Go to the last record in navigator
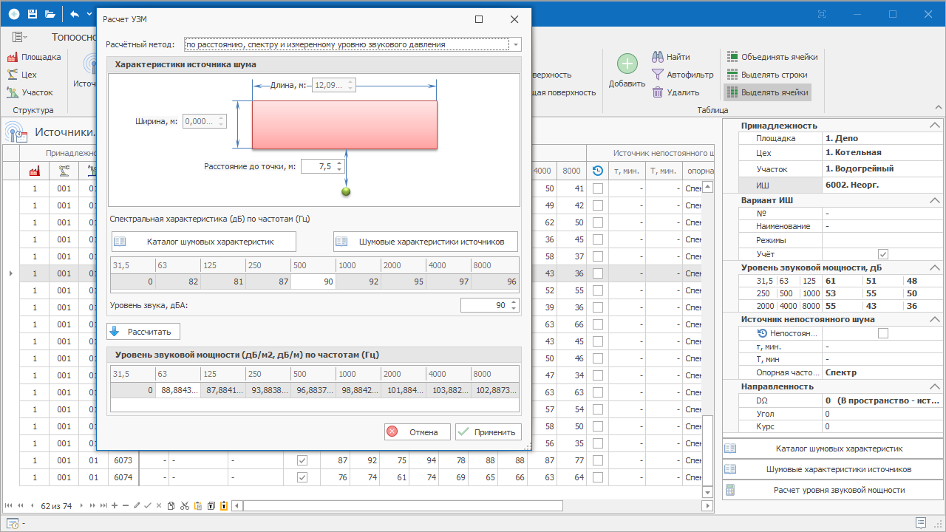Screen dimensions: 946x532 click(103, 506)
